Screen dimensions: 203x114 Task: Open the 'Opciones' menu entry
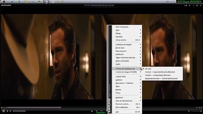(127, 98)
